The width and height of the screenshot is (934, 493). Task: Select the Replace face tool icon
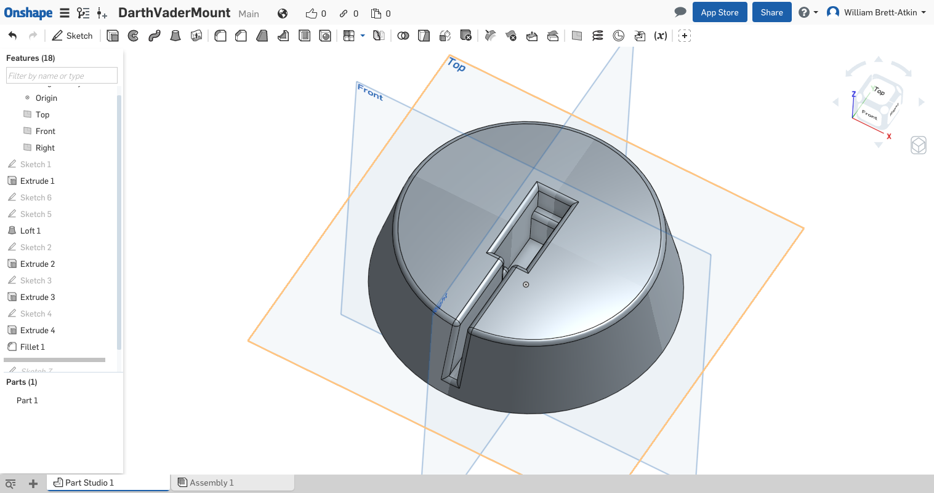pos(553,36)
